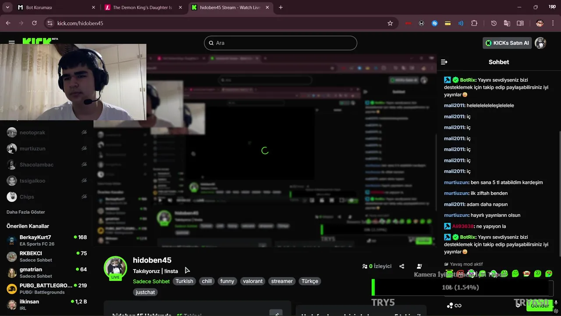Click the Gönder send button
Image resolution: width=561 pixels, height=316 pixels.
coord(540,305)
